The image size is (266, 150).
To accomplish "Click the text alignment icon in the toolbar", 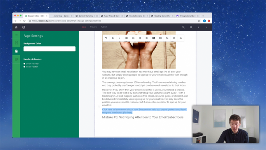I will pyautogui.click(x=147, y=38).
